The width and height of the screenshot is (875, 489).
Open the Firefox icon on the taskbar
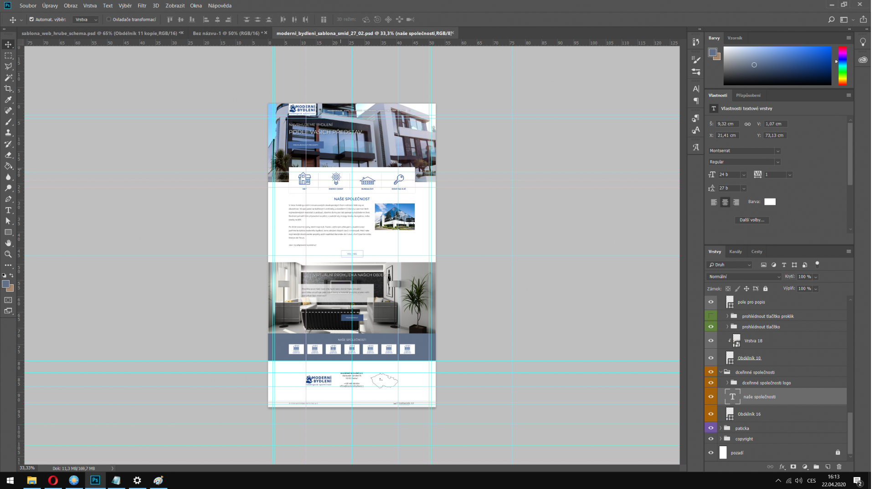tap(74, 480)
